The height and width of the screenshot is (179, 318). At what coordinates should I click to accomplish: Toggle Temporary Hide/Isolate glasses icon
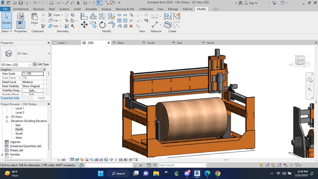(111, 160)
